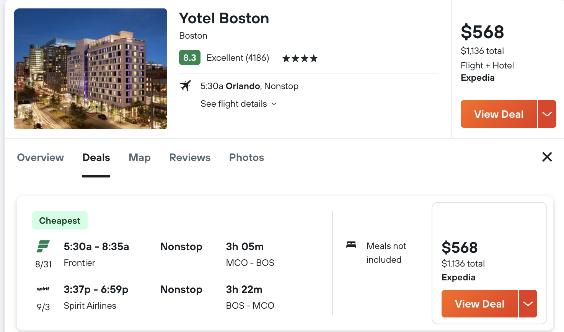Open the Photos tab
This screenshot has width=564, height=332.
pos(246,158)
